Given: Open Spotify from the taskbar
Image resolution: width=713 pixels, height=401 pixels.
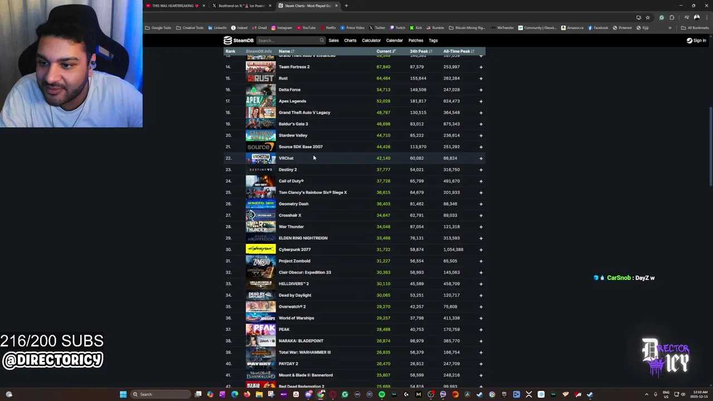Looking at the screenshot, I should pyautogui.click(x=382, y=394).
